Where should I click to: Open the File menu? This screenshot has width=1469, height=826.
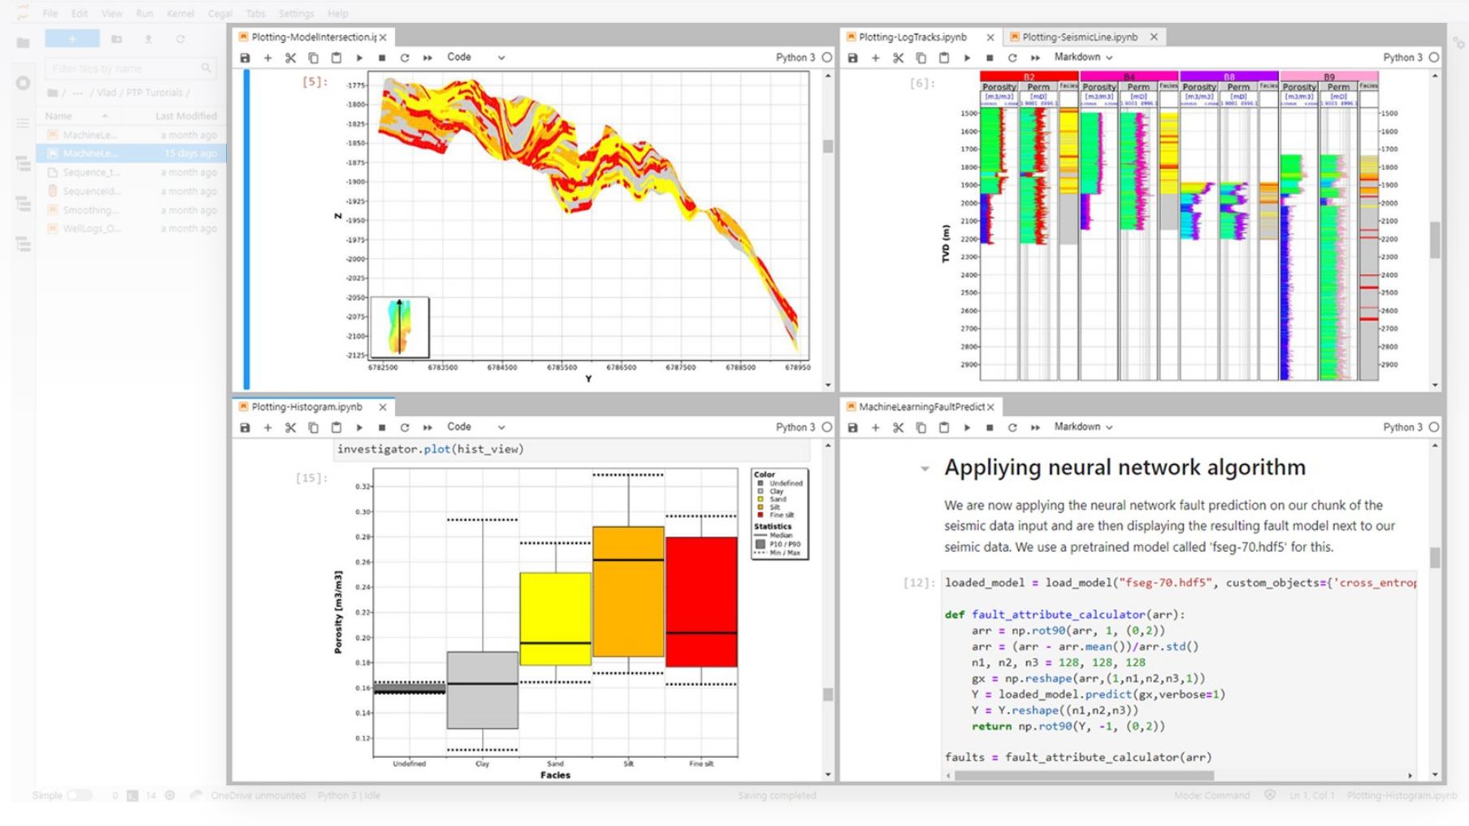tap(50, 14)
